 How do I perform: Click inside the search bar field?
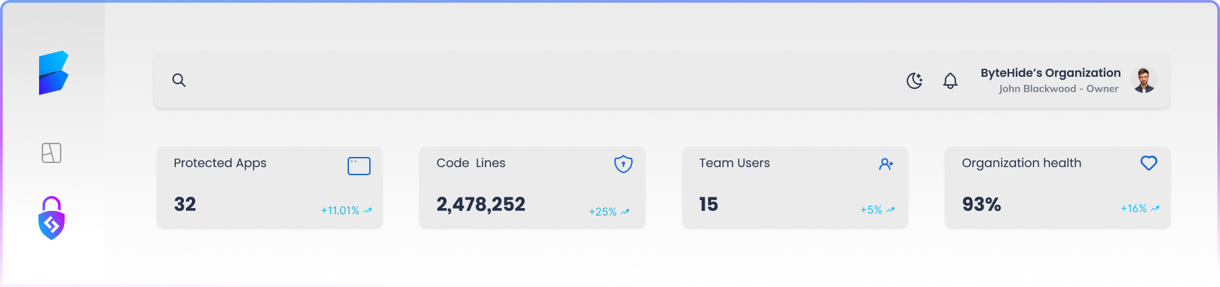(525, 80)
